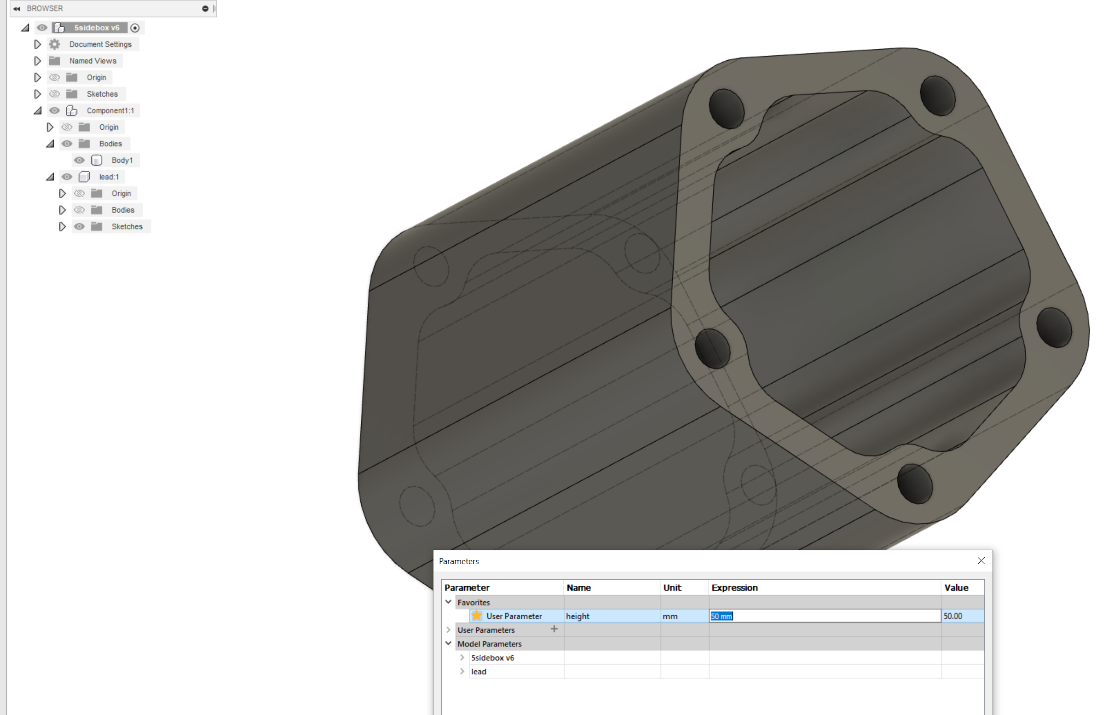
Task: Click the display settings circle icon in Browser header
Action: [x=205, y=8]
